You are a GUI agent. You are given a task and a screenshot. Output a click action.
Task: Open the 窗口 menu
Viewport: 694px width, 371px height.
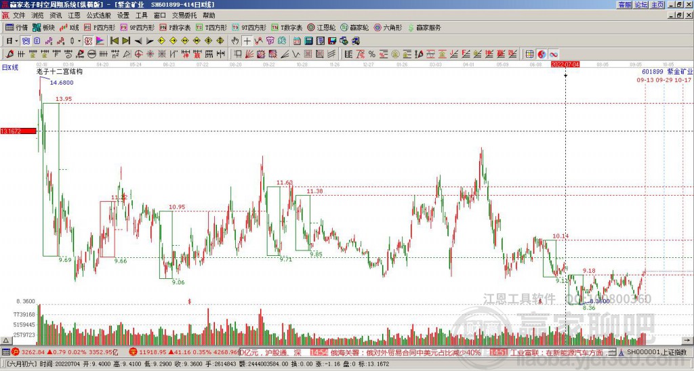(160, 16)
